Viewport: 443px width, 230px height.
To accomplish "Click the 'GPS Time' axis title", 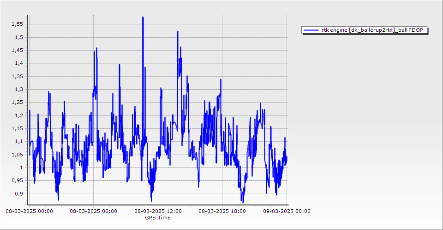I will coord(158,218).
